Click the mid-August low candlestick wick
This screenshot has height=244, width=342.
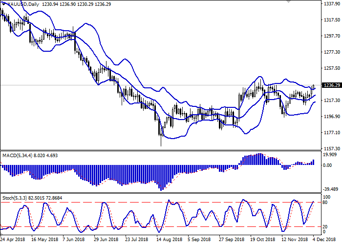[x=161, y=141]
